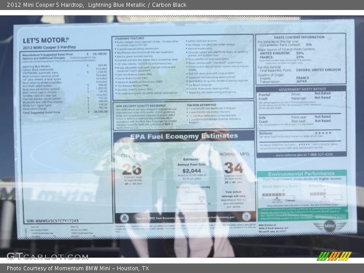
Task: Click the title "2012 Mini Cooper S Hardtop"
Action: point(45,5)
